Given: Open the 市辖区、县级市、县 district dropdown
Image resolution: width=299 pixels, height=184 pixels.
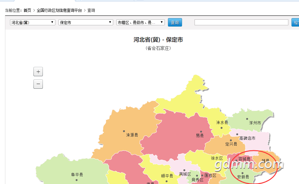Looking at the screenshot, I should (x=140, y=22).
